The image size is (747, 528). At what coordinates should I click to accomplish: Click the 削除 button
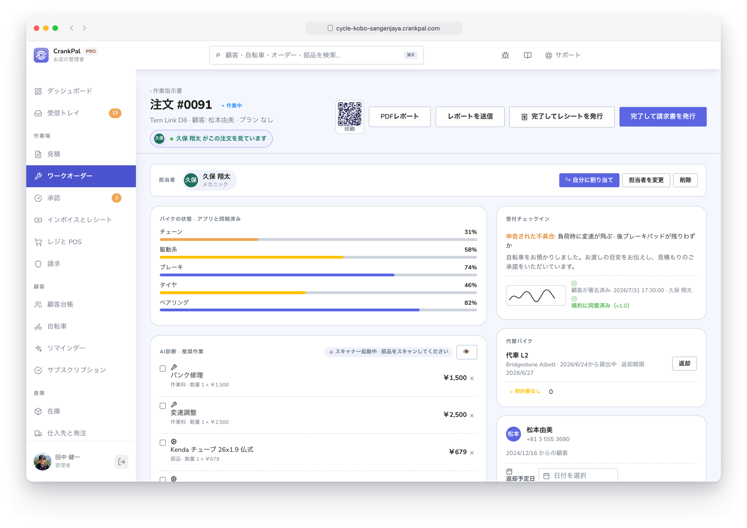(685, 180)
